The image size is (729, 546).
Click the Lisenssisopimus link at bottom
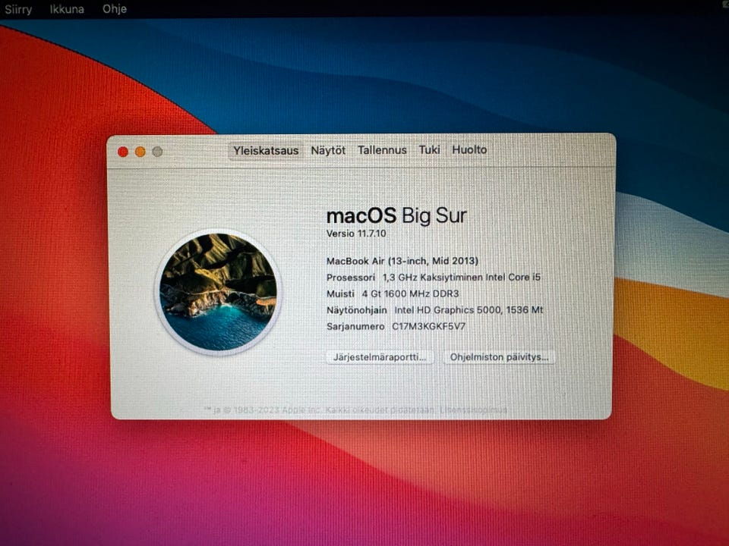(473, 410)
